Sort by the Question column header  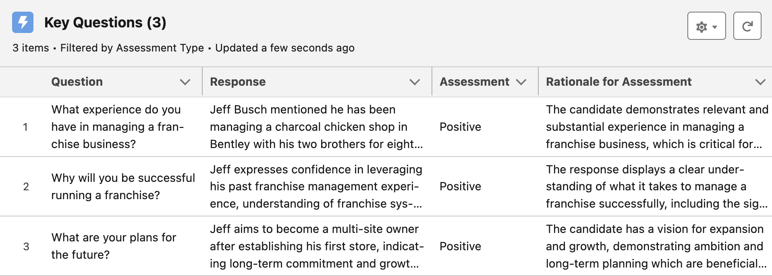pos(77,82)
